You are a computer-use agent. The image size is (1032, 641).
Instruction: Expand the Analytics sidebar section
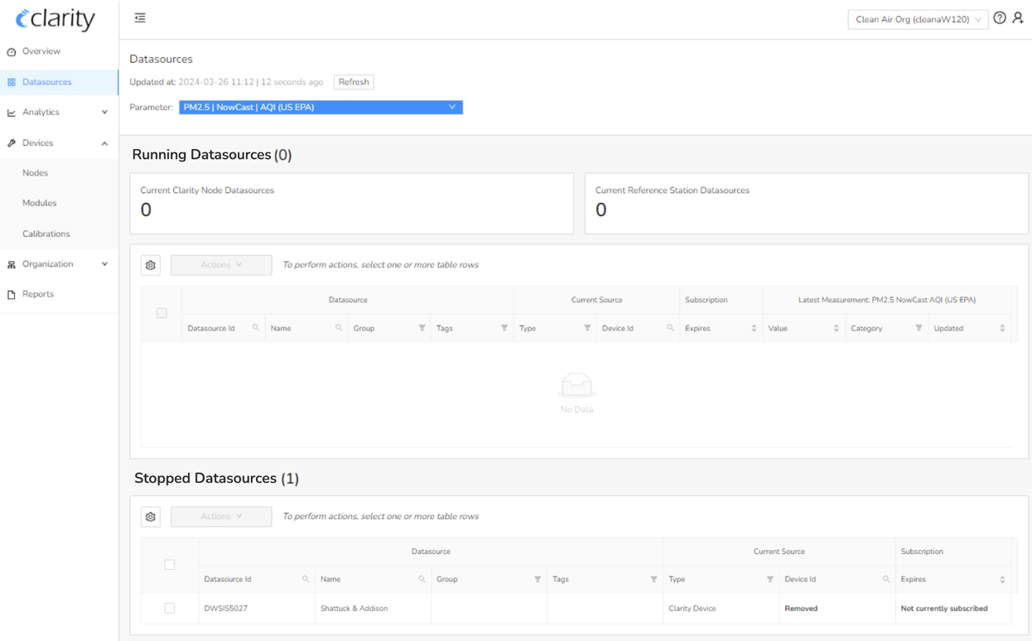tap(104, 112)
